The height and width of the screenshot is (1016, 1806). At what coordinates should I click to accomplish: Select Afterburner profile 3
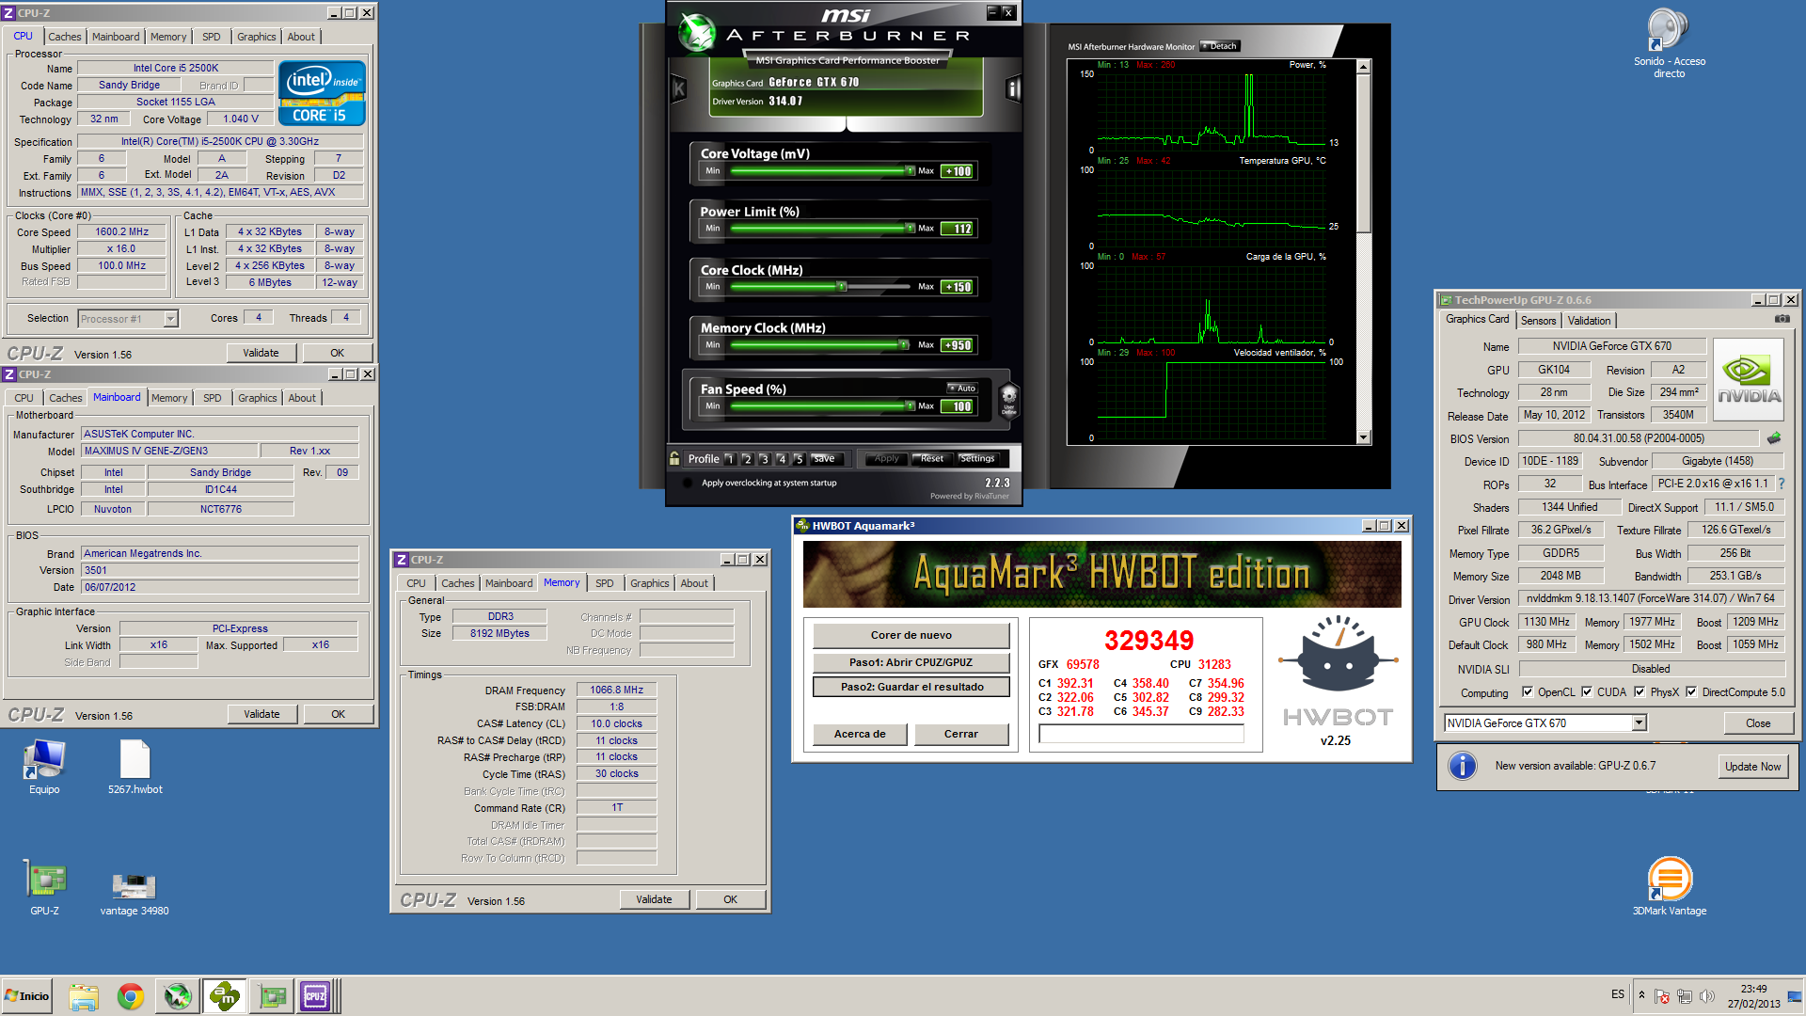click(764, 459)
